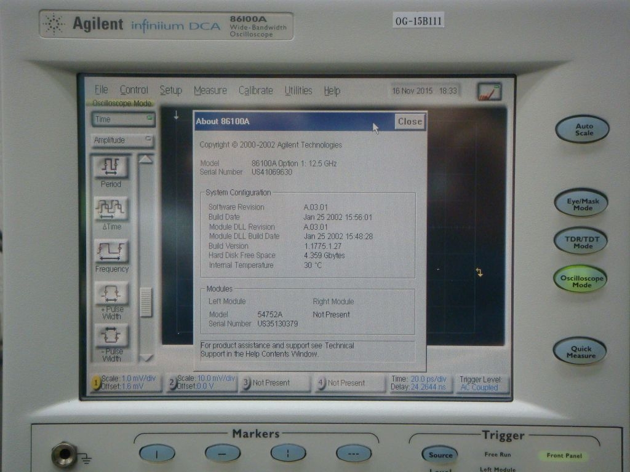Open the Trigger Level settings
630x472 pixels.
click(x=481, y=383)
